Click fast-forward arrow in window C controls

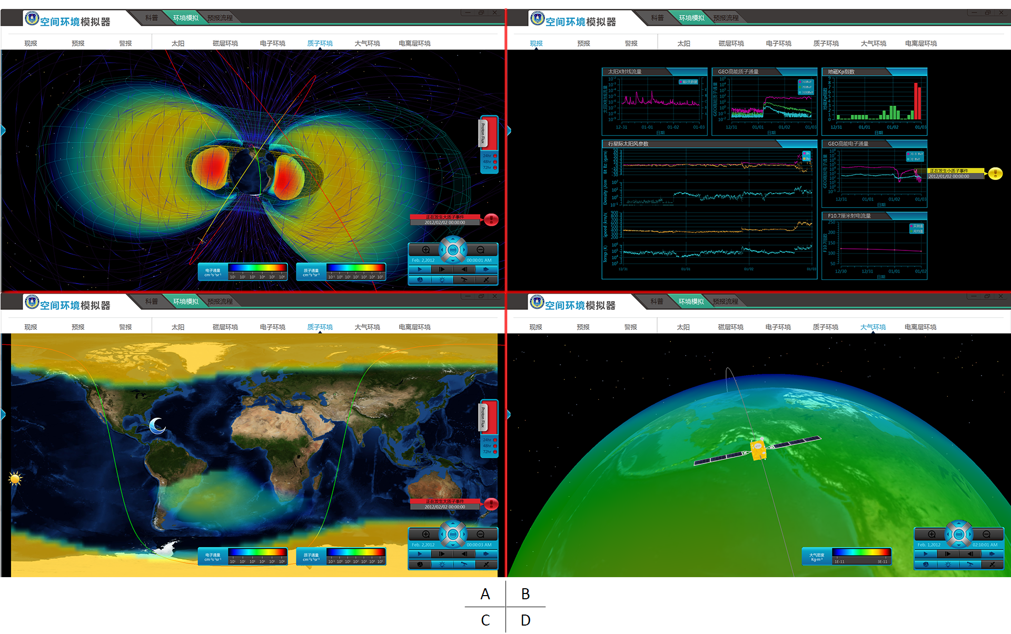click(x=486, y=554)
